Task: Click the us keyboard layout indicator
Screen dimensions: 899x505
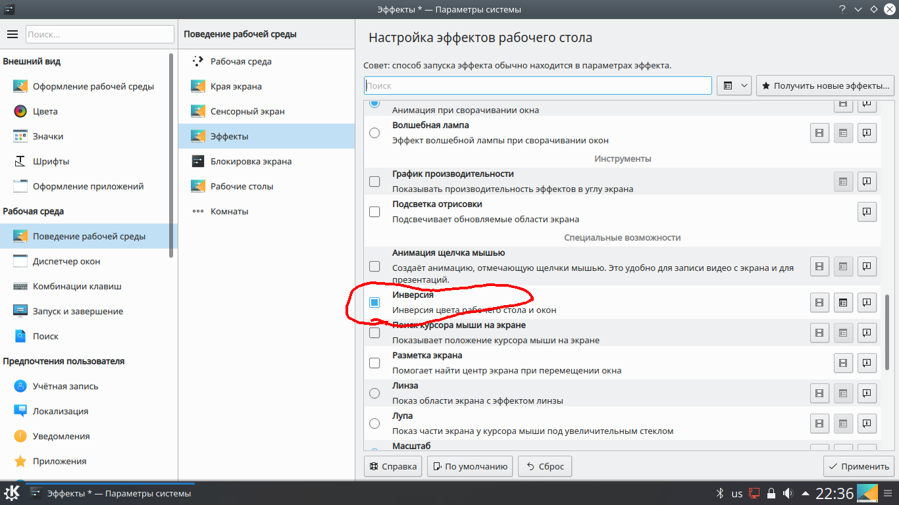Action: 737,493
